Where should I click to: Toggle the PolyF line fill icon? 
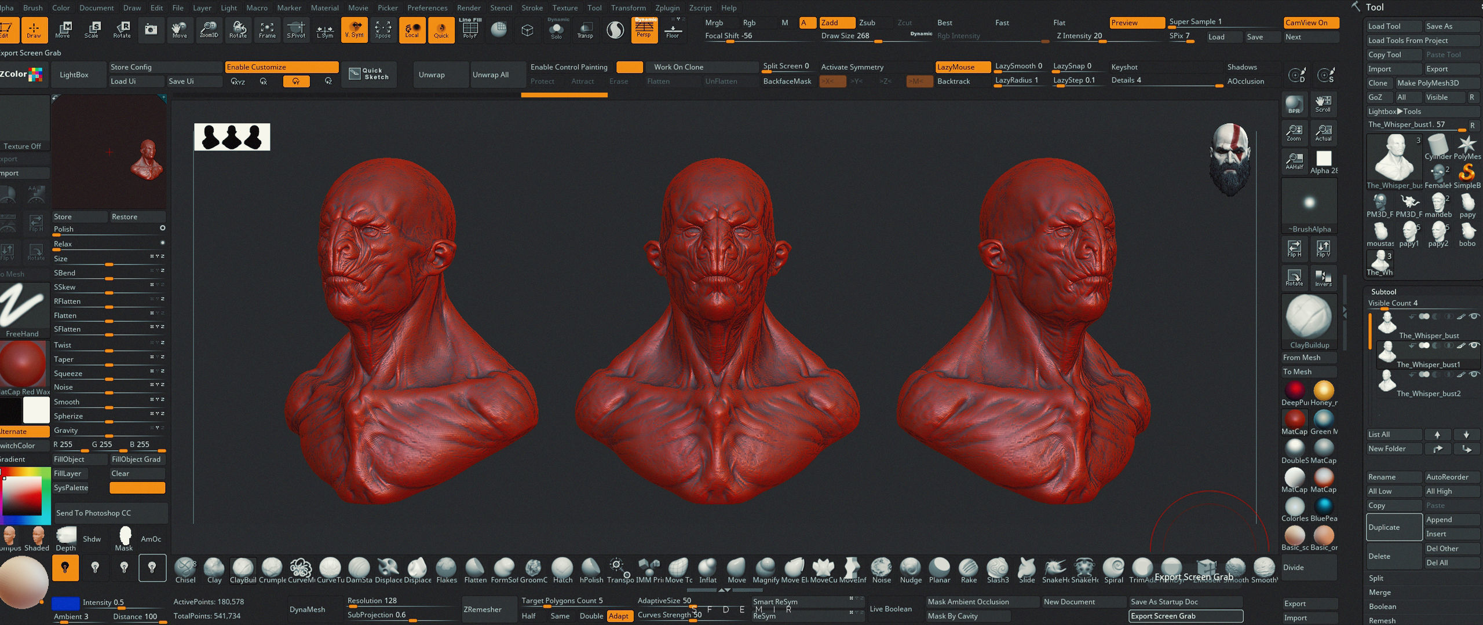tap(470, 30)
